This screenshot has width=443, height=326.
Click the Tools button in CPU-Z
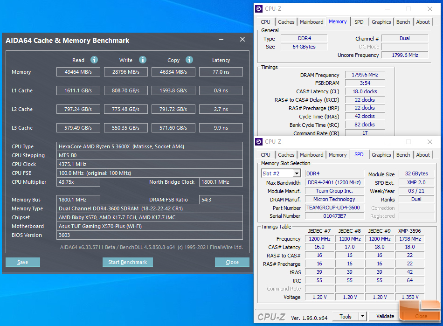pos(346,316)
